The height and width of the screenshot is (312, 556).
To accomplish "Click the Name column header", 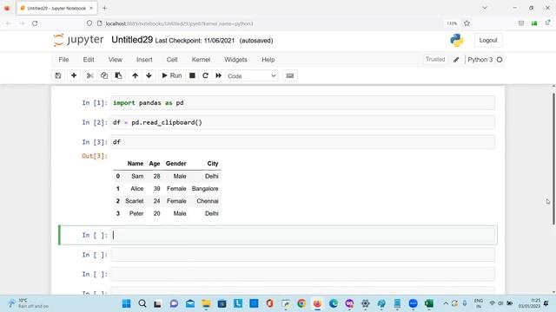I will (x=136, y=164).
